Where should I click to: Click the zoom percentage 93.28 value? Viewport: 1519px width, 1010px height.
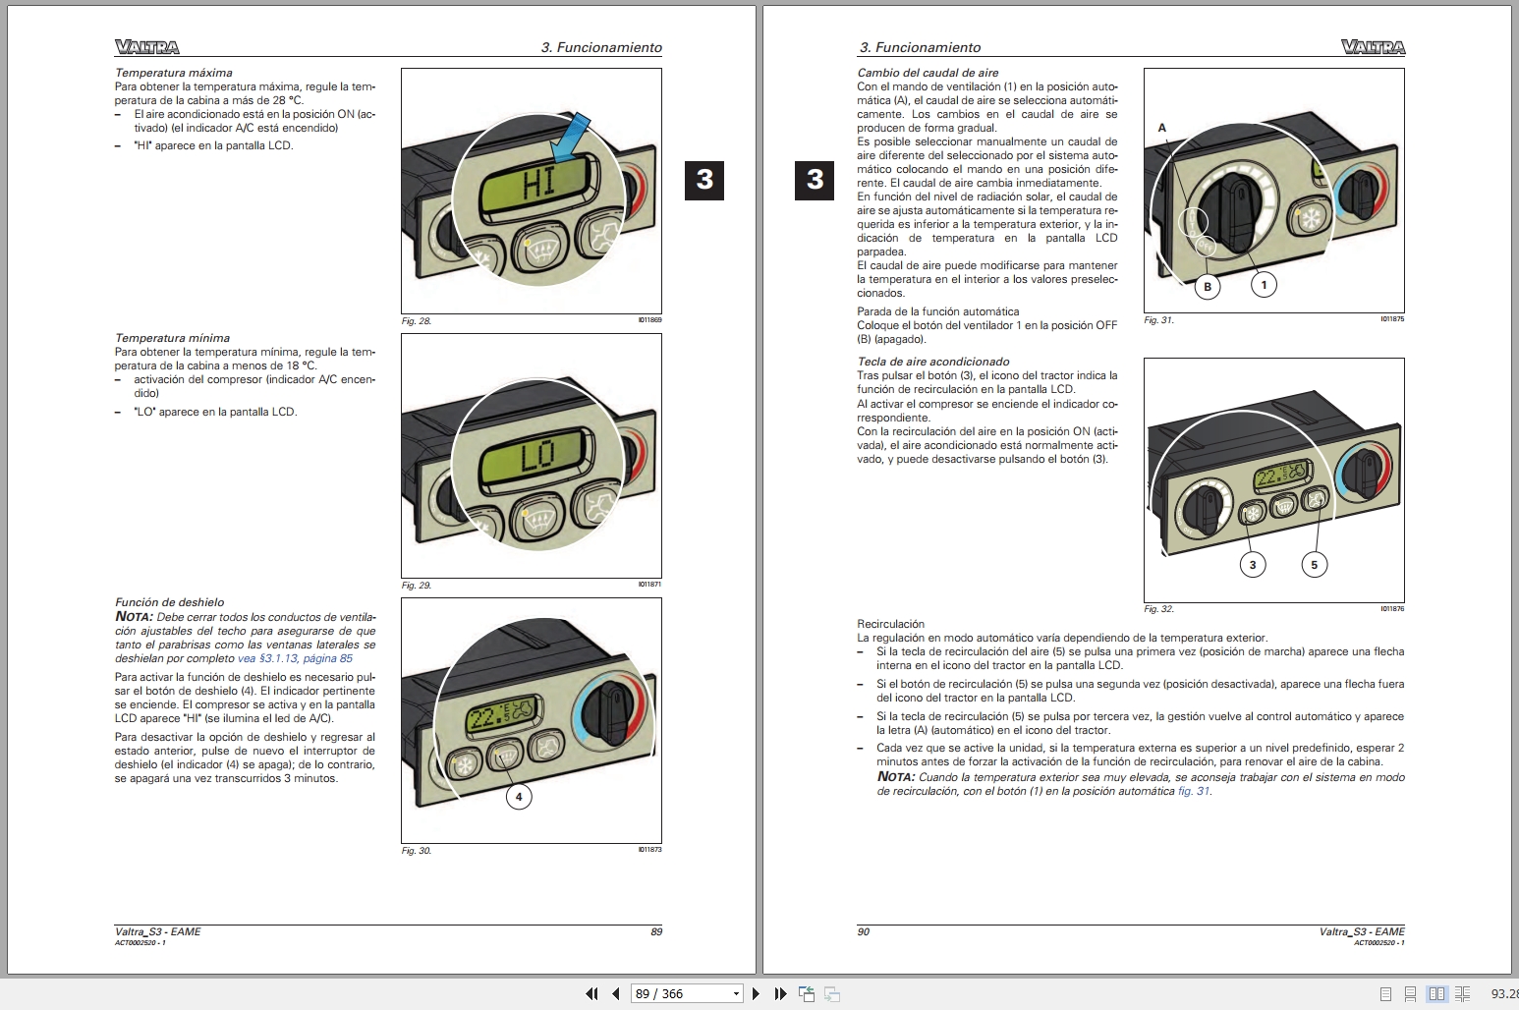pyautogui.click(x=1504, y=993)
